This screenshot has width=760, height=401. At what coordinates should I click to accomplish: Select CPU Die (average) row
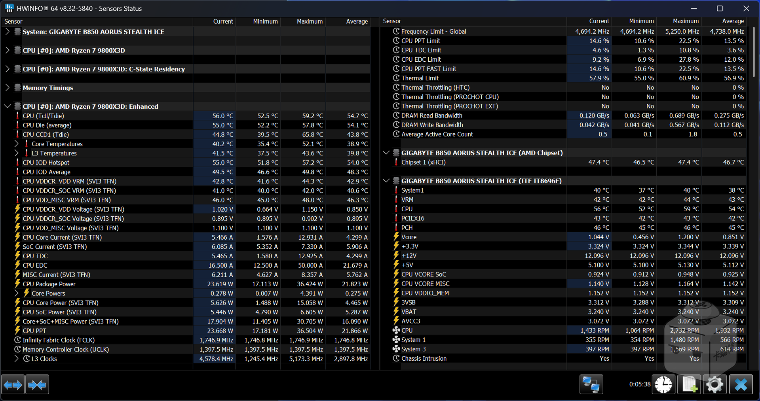pyautogui.click(x=185, y=125)
